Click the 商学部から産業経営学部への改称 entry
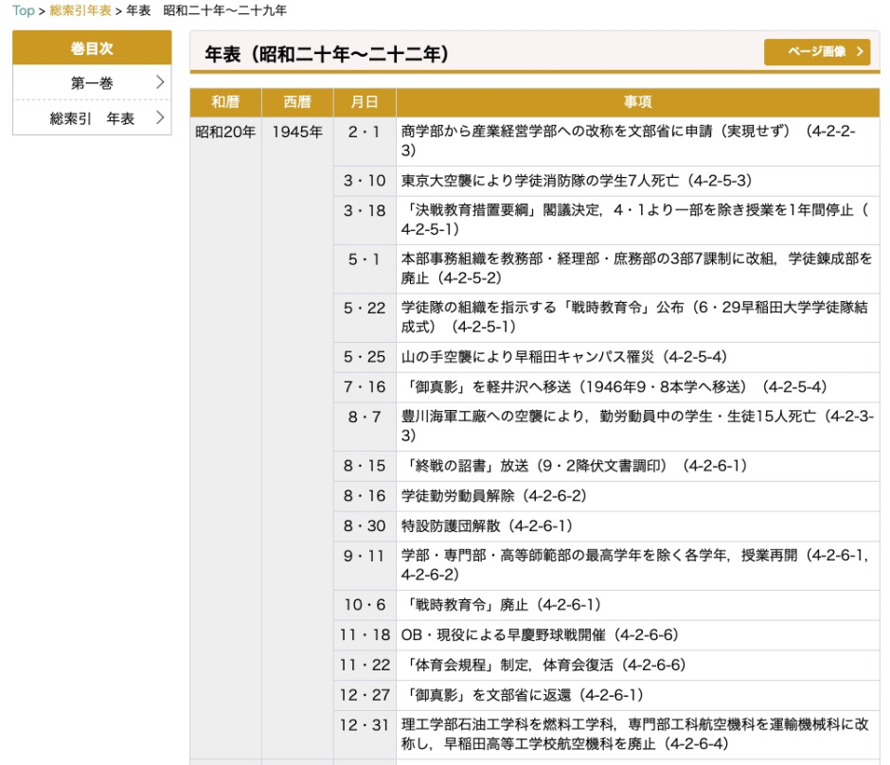The image size is (890, 765). pos(638,141)
